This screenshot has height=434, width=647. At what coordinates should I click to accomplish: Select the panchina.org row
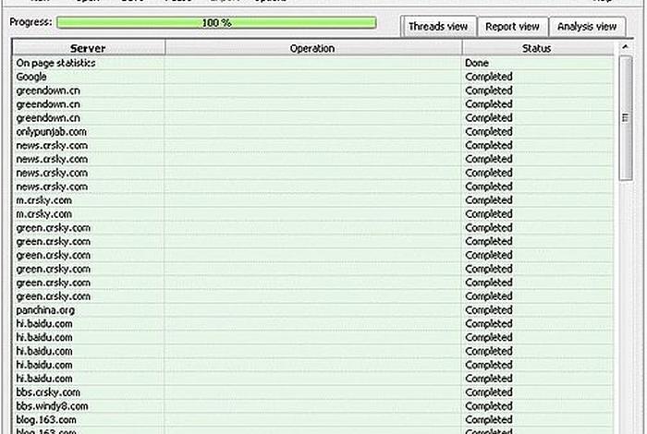(x=312, y=310)
